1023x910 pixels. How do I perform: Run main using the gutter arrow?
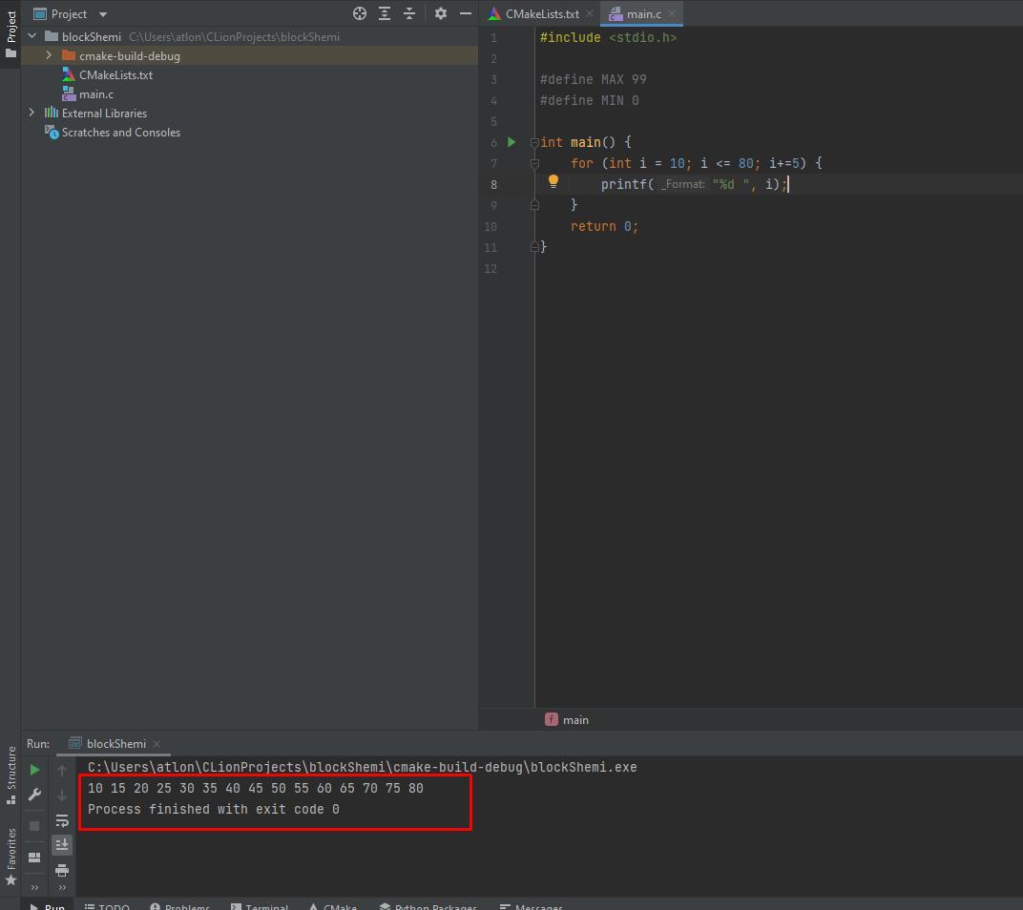coord(511,142)
